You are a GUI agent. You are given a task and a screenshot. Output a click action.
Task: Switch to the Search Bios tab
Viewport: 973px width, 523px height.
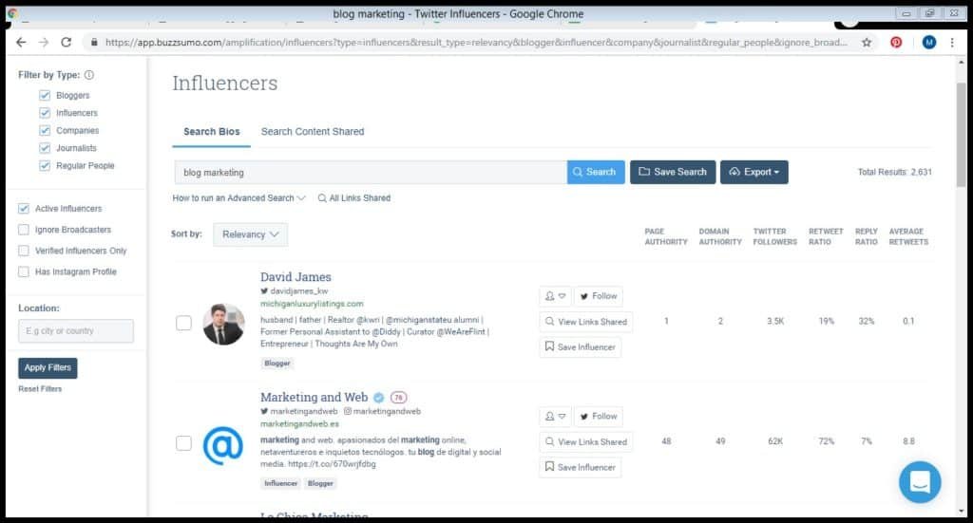[212, 131]
